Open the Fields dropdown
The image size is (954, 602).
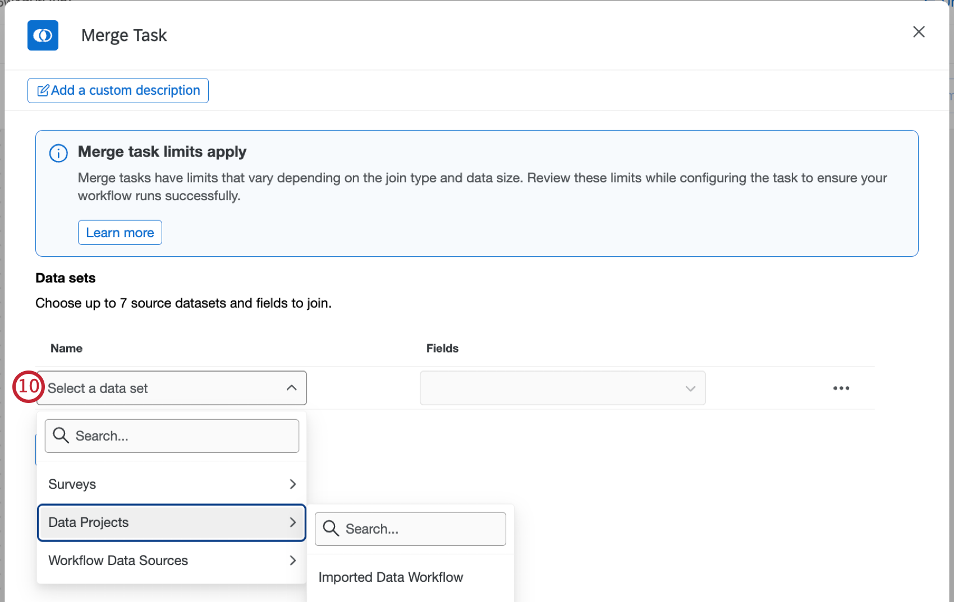pos(562,388)
